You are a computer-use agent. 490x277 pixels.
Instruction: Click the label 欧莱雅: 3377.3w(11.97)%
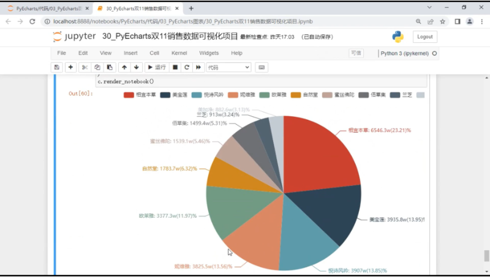[x=168, y=216]
